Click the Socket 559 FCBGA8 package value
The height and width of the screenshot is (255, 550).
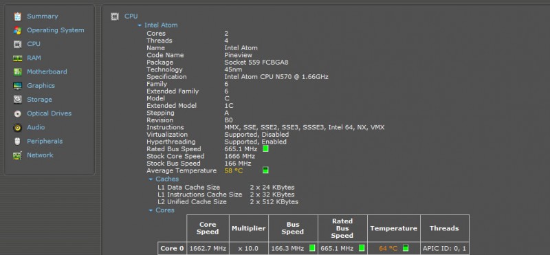point(256,63)
